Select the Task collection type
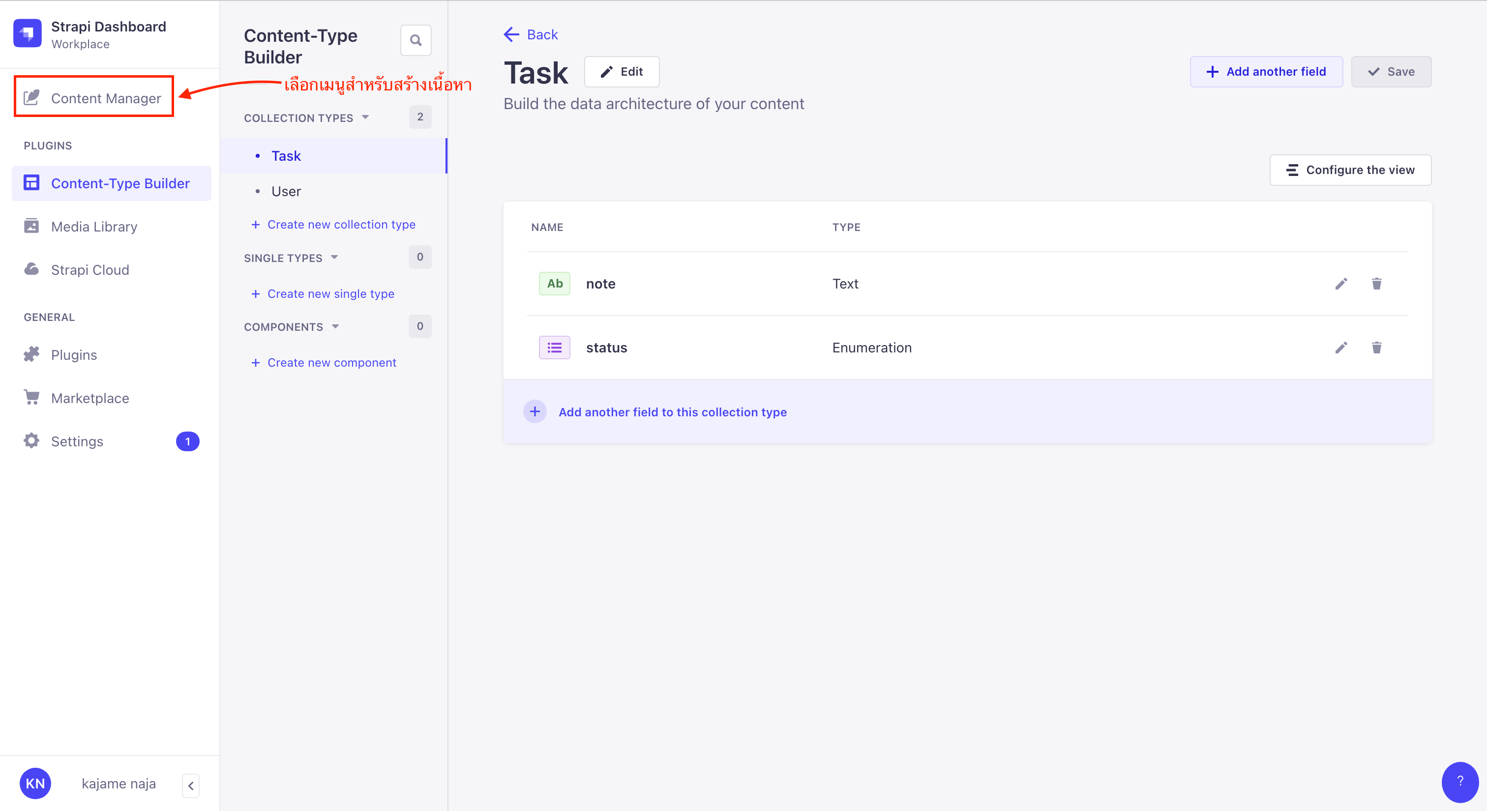The width and height of the screenshot is (1487, 811). [333, 156]
